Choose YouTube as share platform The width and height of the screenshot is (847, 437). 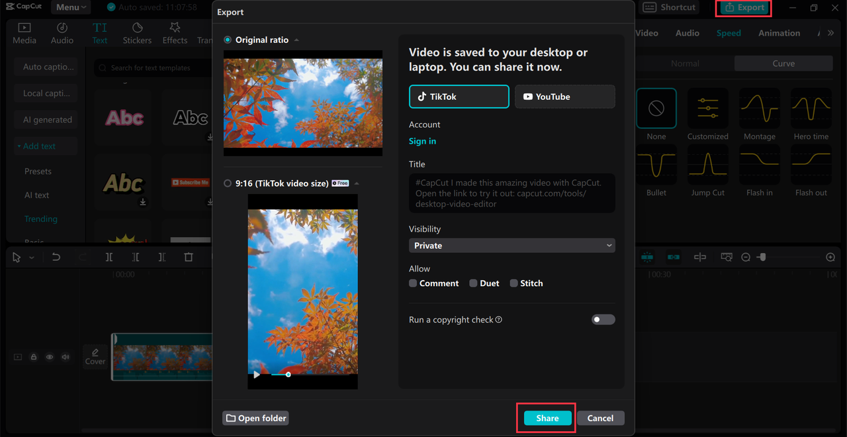(565, 97)
